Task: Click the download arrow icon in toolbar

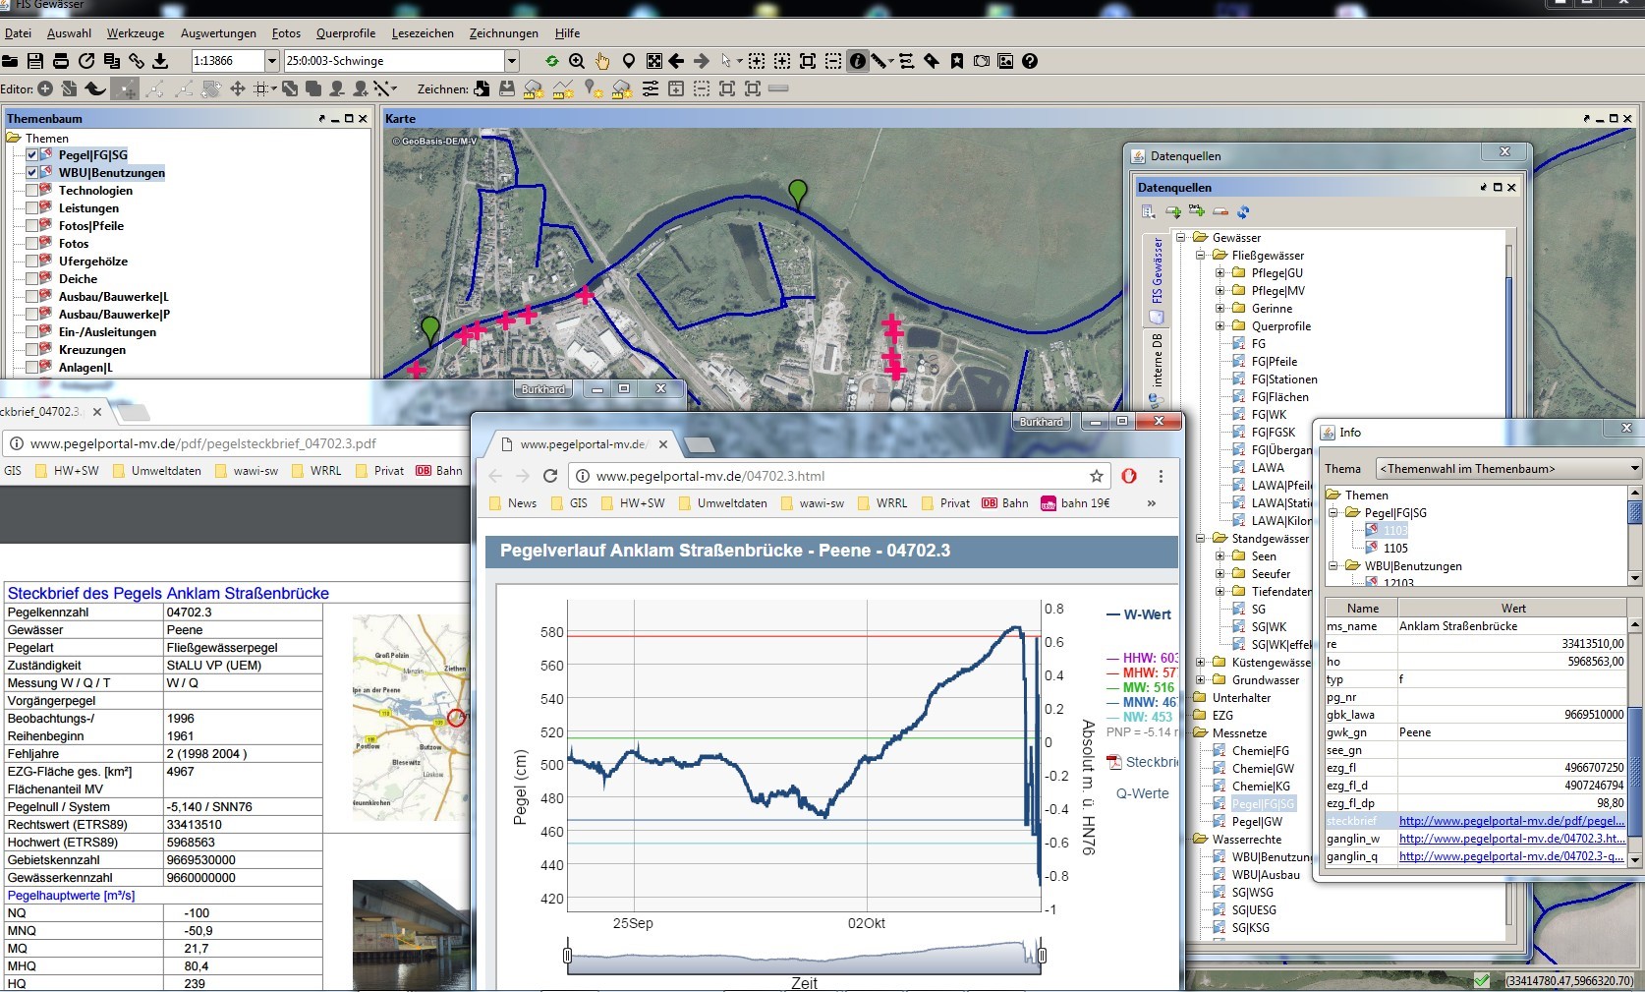Action: (x=160, y=61)
